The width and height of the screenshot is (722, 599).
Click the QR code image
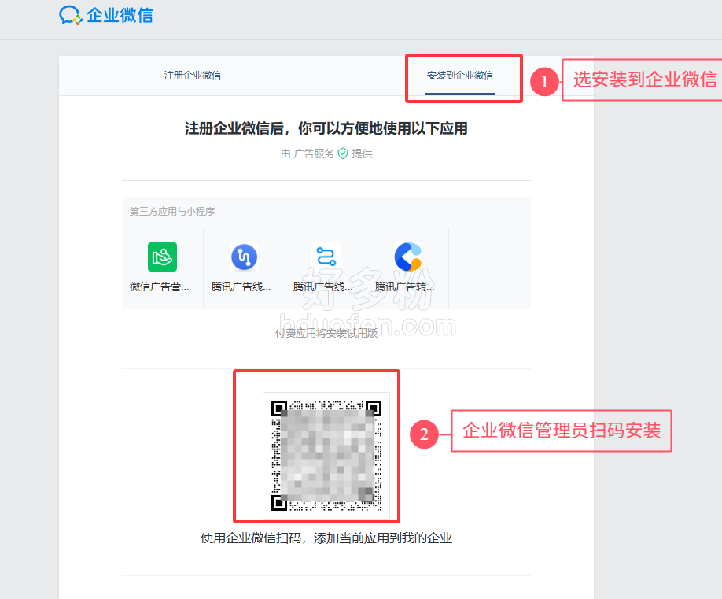326,455
